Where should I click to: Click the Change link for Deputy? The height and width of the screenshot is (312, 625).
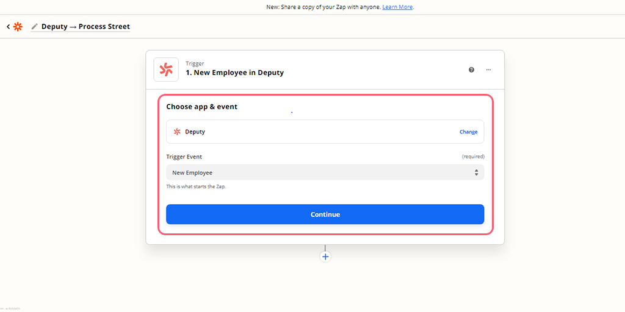click(468, 132)
